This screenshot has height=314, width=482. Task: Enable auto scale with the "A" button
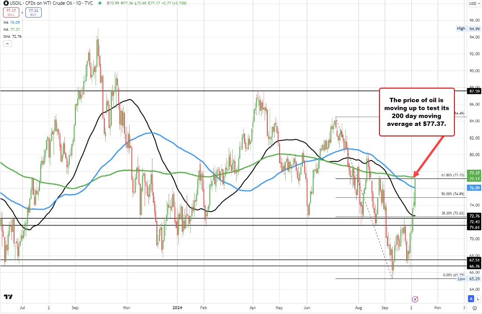pos(471,299)
